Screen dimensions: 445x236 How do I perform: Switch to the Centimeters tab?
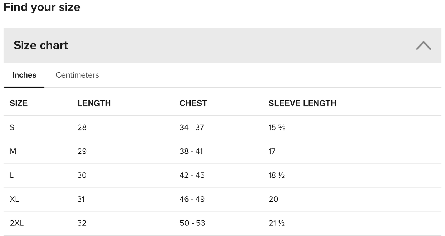click(77, 75)
